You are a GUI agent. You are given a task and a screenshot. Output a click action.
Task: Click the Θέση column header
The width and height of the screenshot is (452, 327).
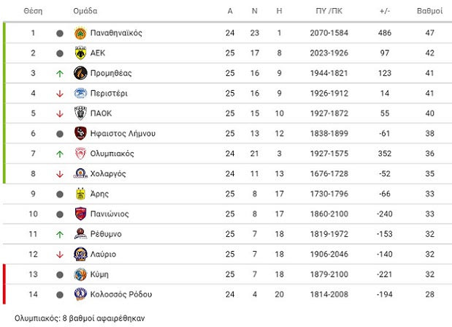[33, 11]
